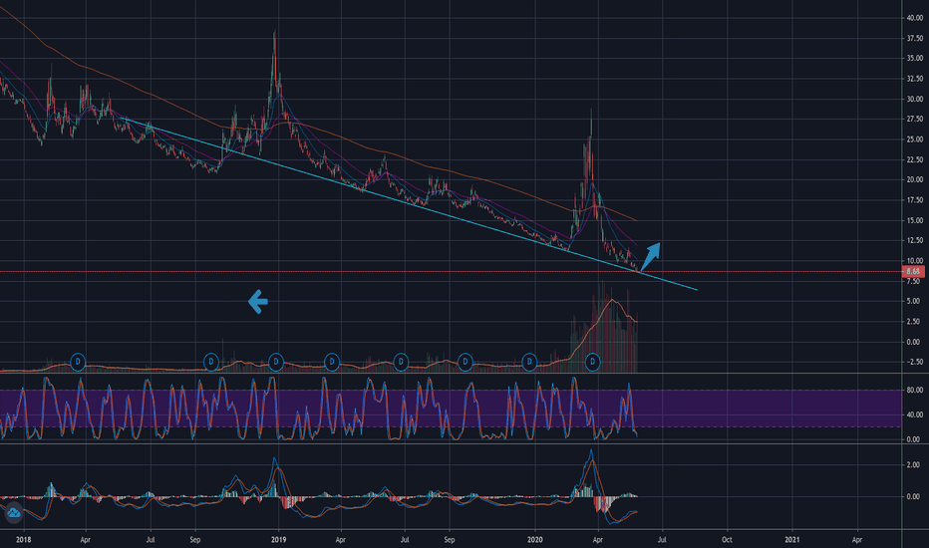Image resolution: width=929 pixels, height=548 pixels.
Task: Click the dividend marker near April 2018
Action: [x=78, y=362]
